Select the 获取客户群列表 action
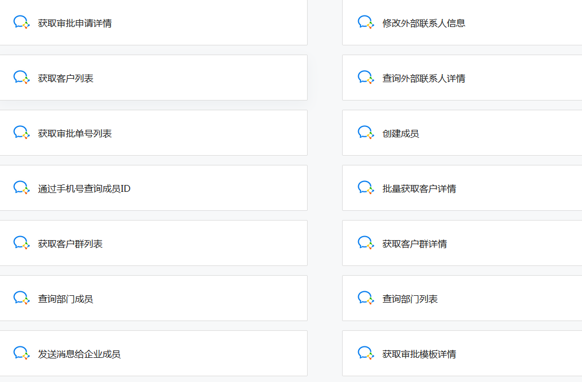582x382 pixels. click(154, 243)
